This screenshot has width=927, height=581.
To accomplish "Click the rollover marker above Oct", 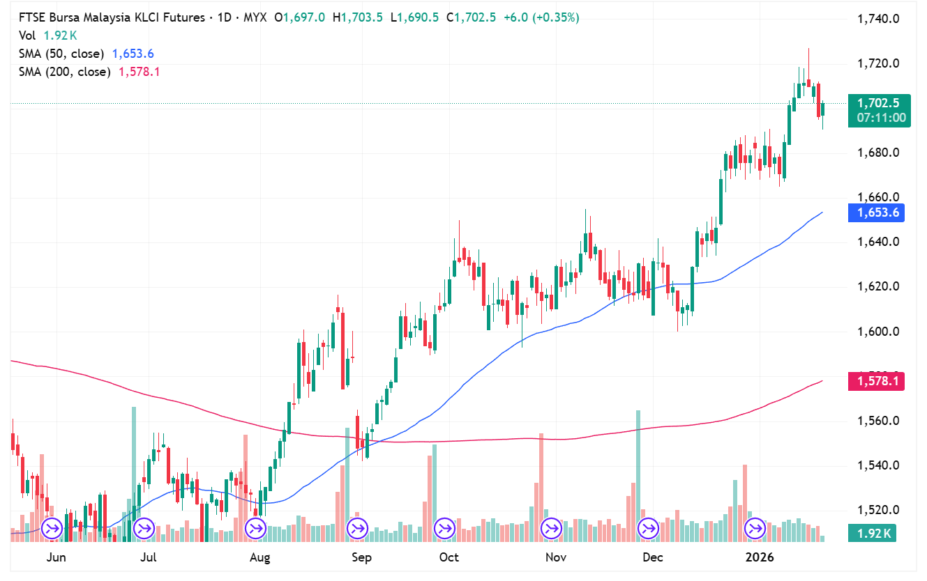I will pyautogui.click(x=444, y=529).
